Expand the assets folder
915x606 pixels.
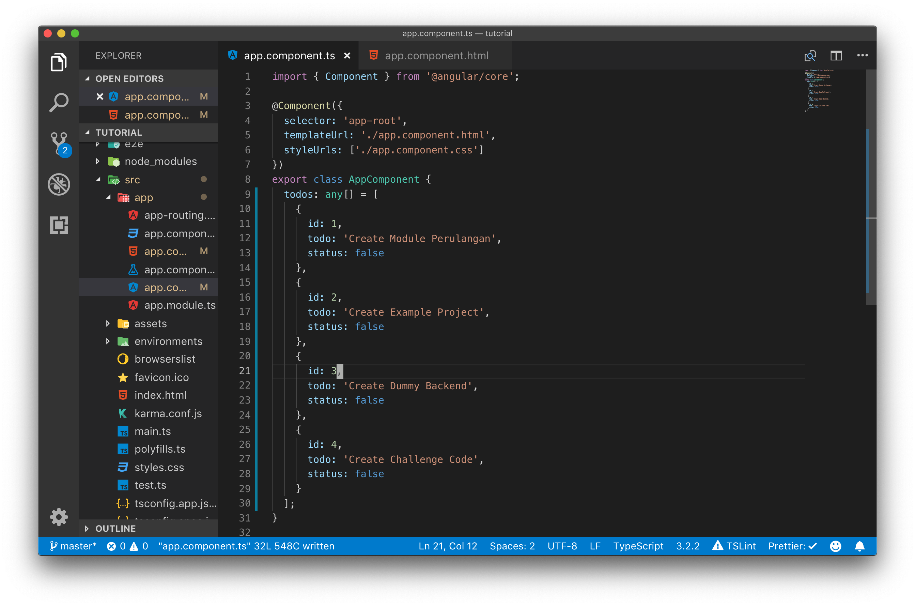[x=149, y=323]
